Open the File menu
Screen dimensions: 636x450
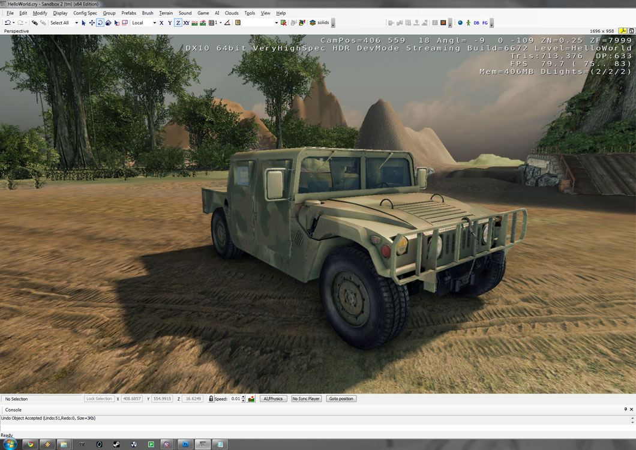point(10,13)
